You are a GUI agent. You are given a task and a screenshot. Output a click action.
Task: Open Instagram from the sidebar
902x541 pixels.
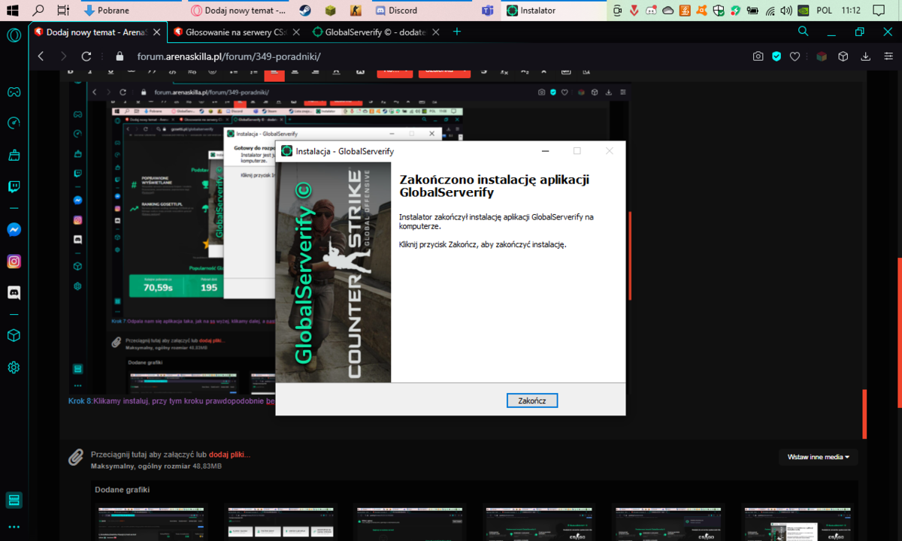[14, 261]
